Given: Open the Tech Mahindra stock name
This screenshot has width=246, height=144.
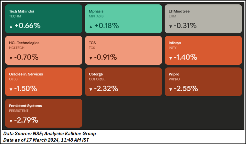Looking at the screenshot, I should (x=22, y=11).
